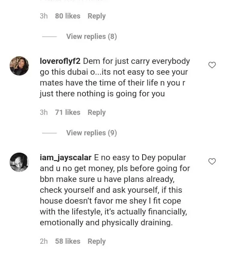
Task: Select iam_jayscalar's comment text about bbn
Action: [x=114, y=190]
